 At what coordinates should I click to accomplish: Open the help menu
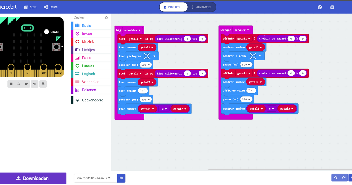[x=320, y=7]
